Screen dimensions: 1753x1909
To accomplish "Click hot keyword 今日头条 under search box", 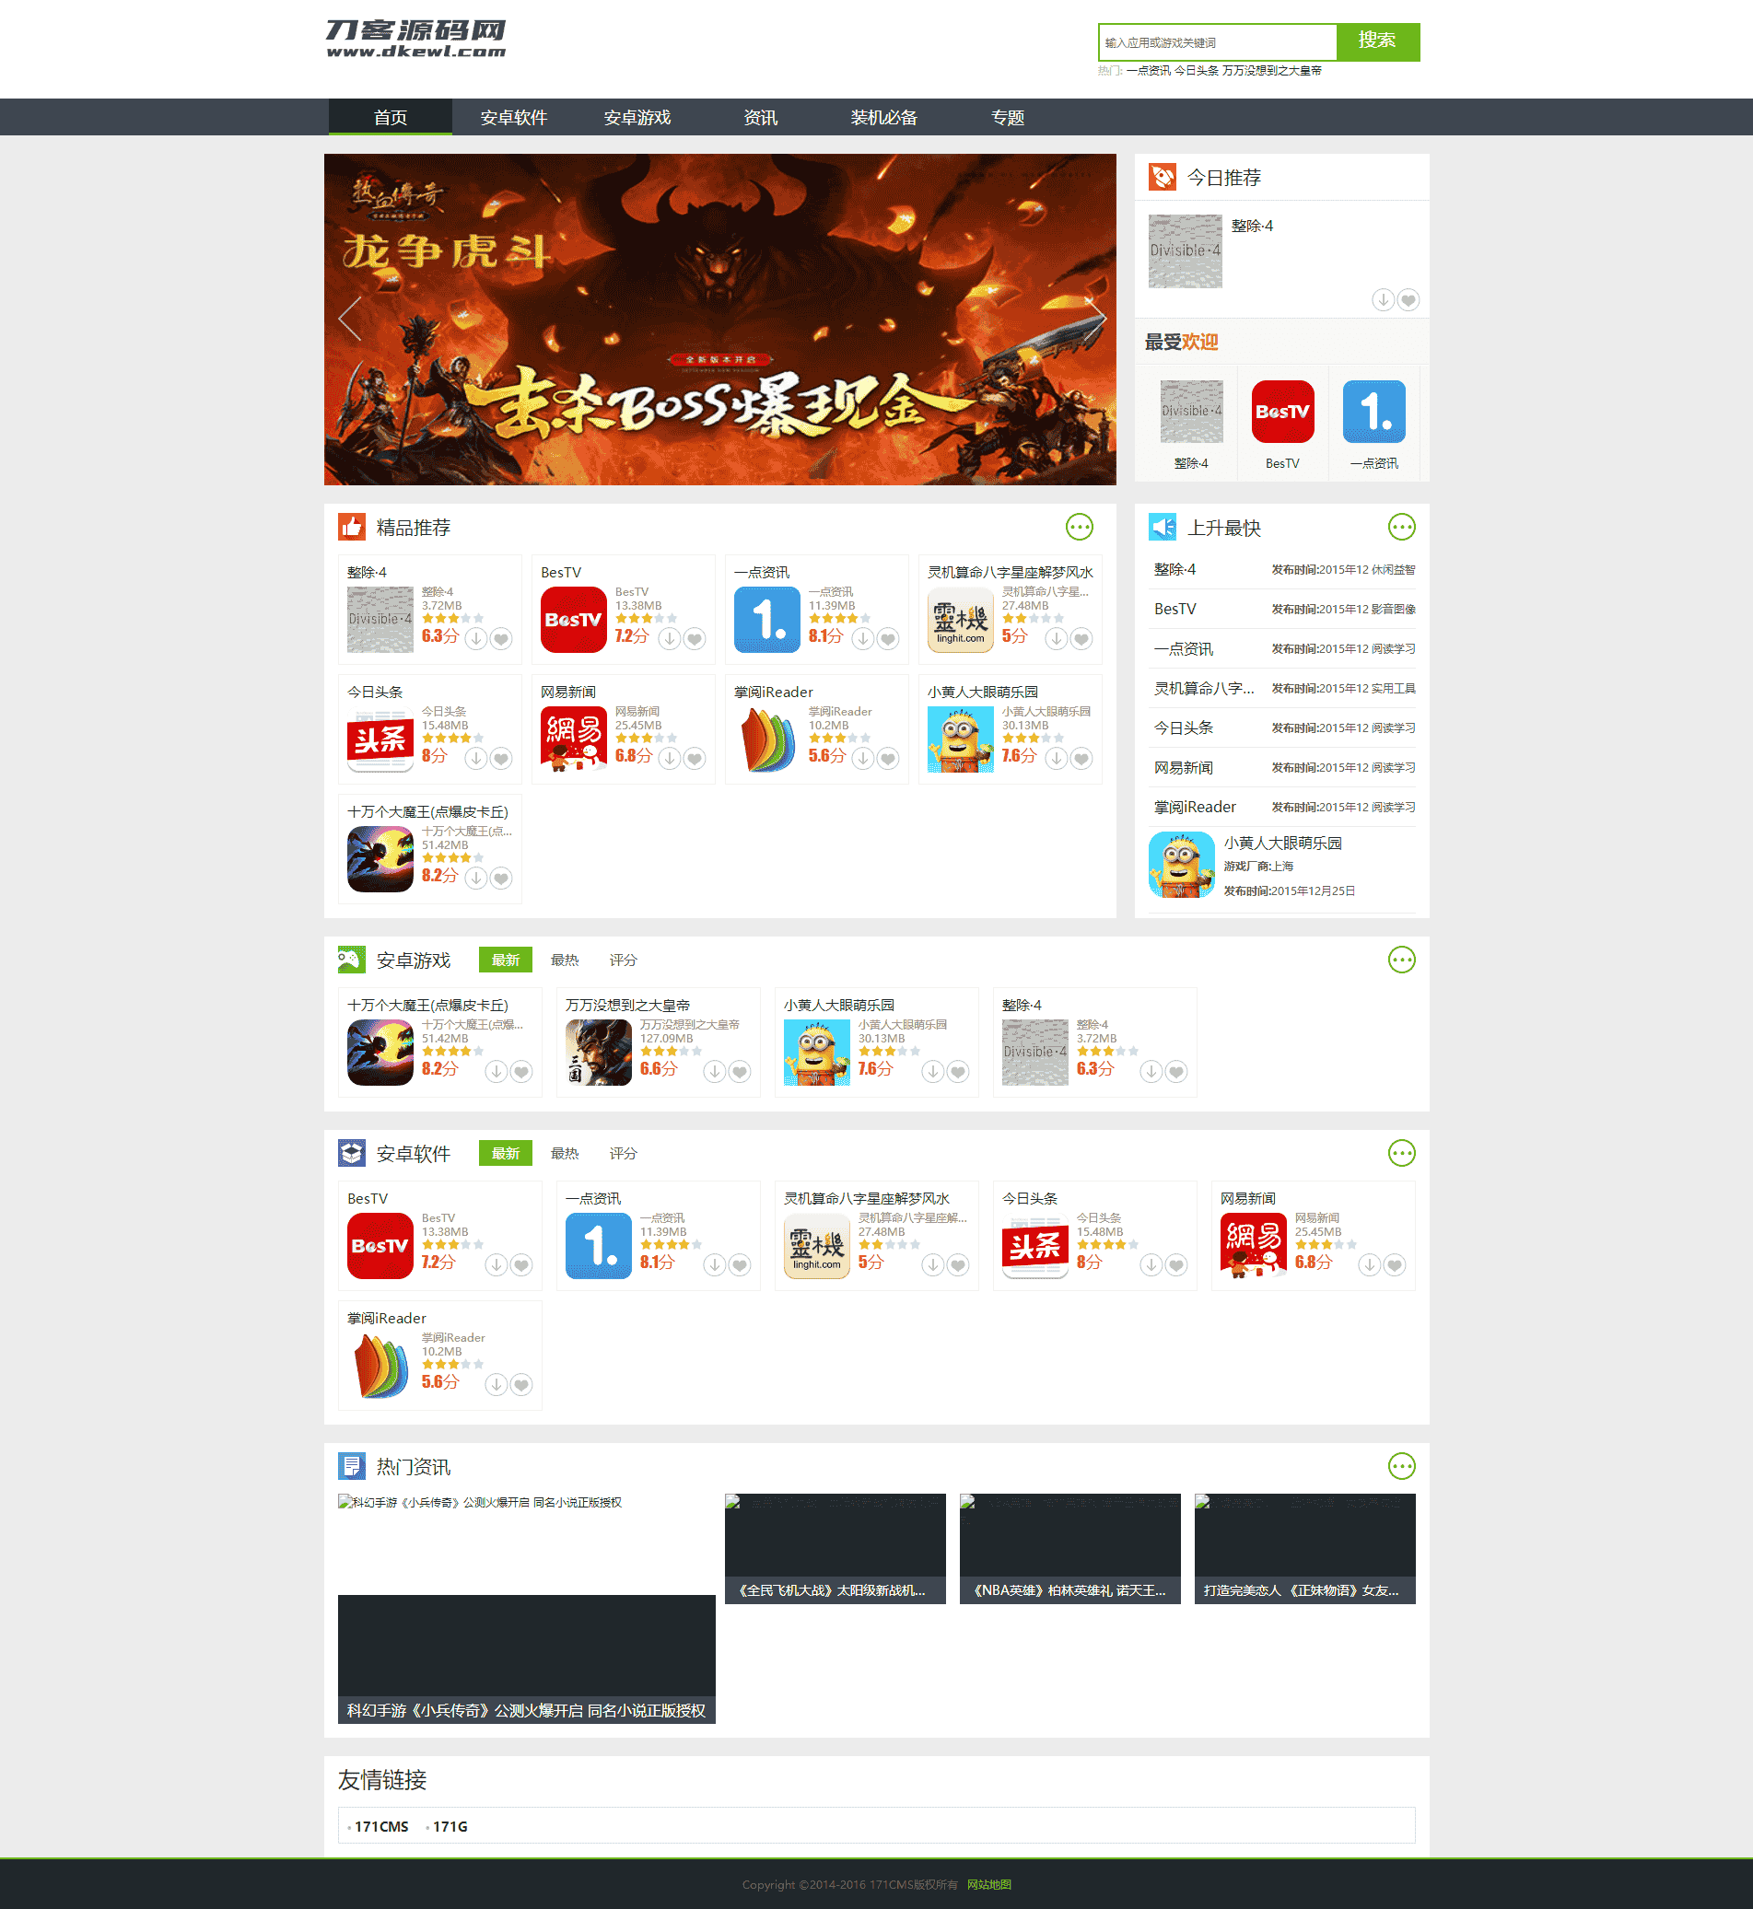I will [1197, 71].
